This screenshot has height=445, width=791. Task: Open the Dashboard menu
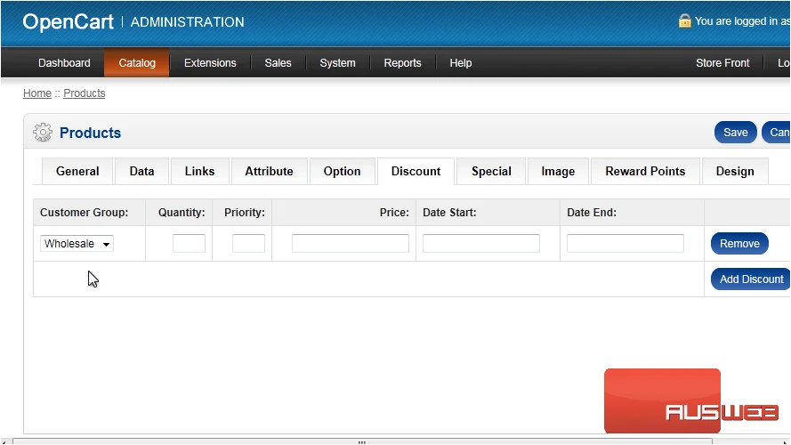(64, 63)
